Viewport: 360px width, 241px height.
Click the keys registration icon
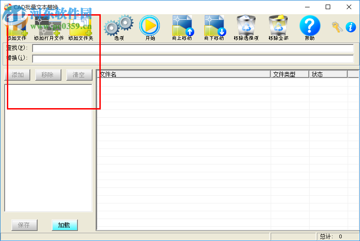[x=337, y=27]
